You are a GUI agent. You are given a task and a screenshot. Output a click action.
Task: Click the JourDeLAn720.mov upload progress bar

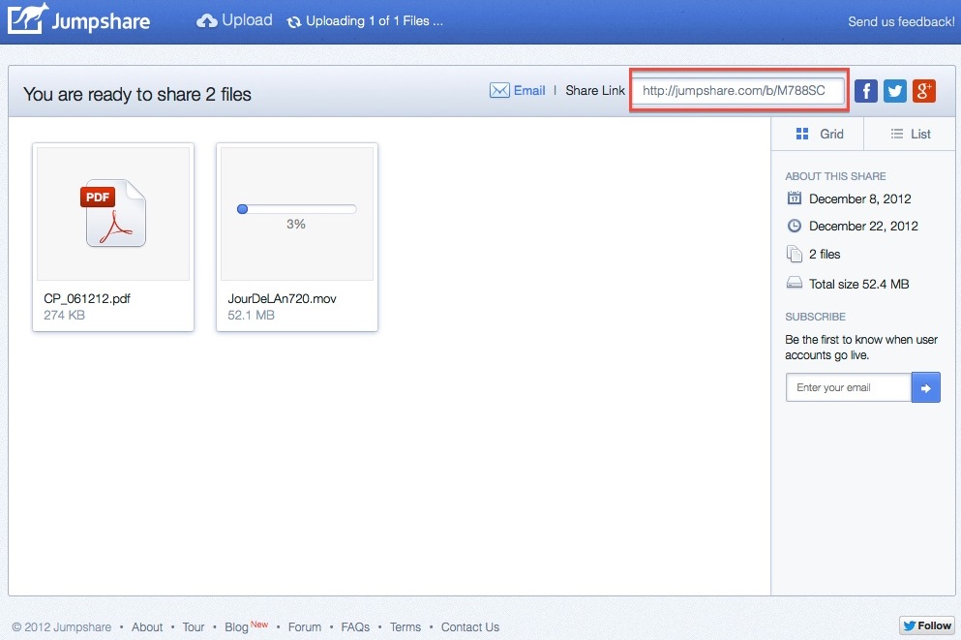click(x=297, y=209)
